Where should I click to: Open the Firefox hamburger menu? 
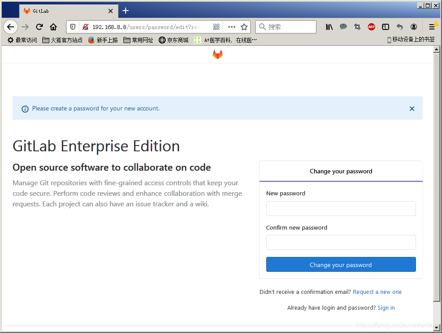click(x=431, y=27)
